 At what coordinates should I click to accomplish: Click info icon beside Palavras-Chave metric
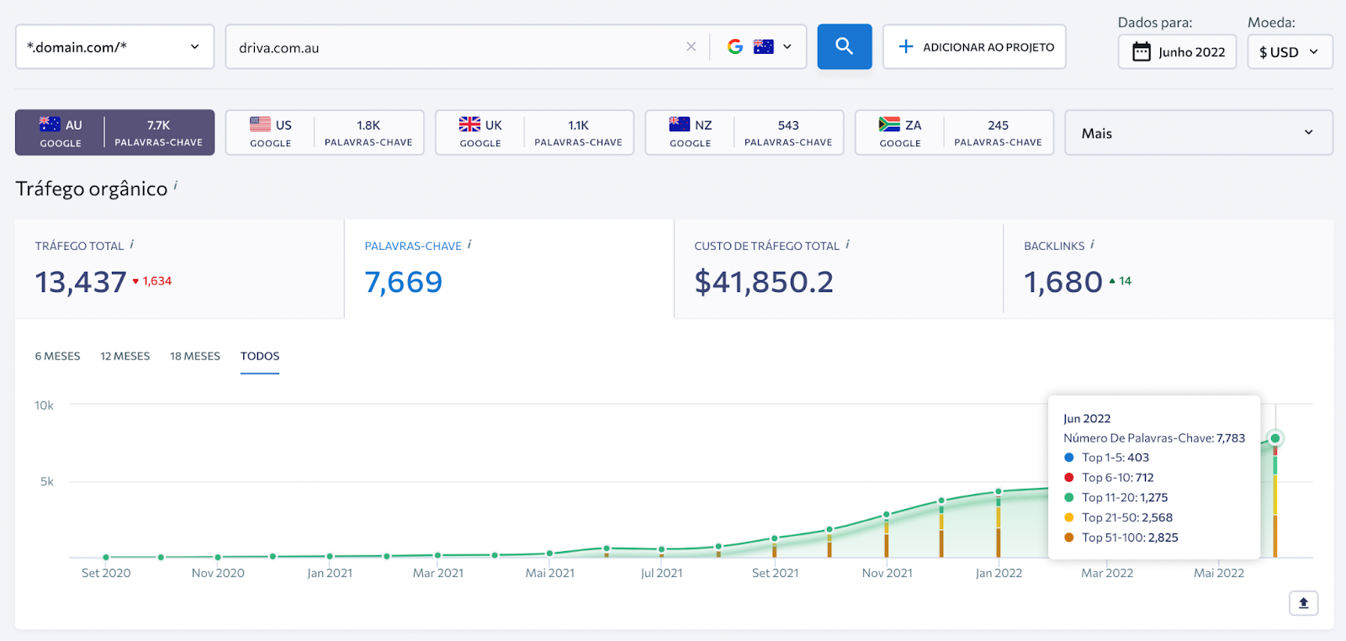click(x=469, y=244)
